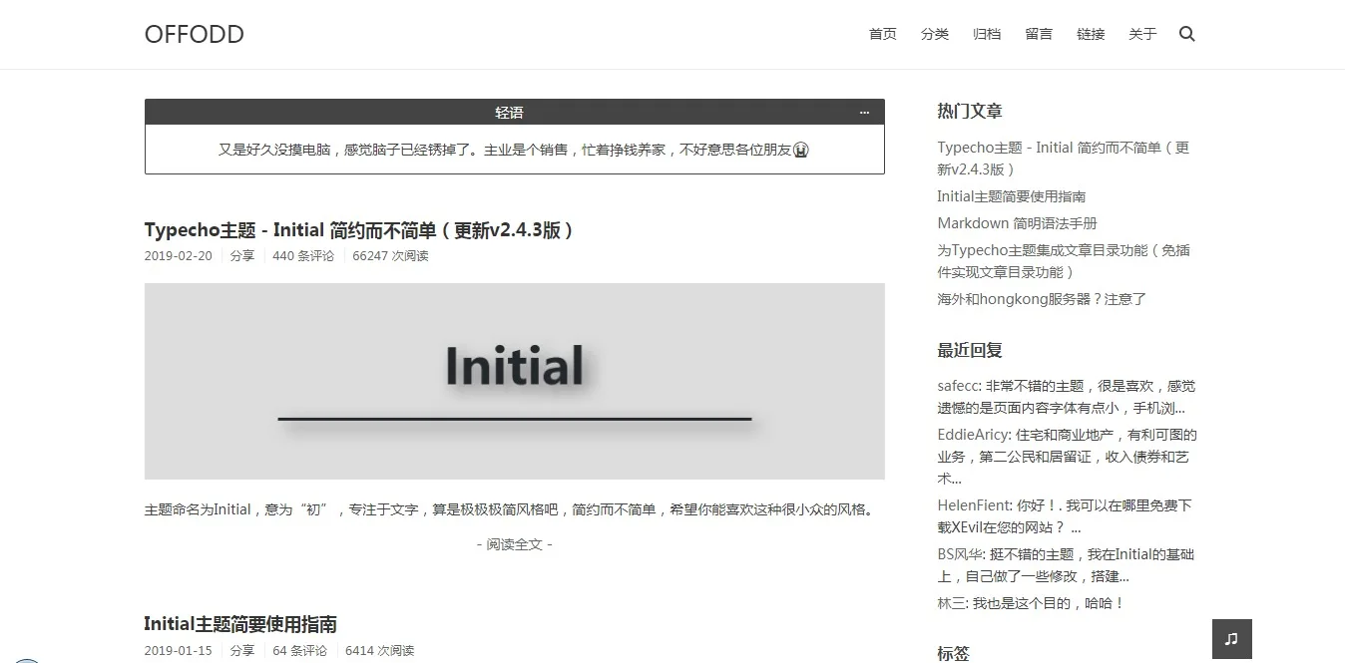Click the 分享 category link under the first post
1345x663 pixels.
pyautogui.click(x=242, y=255)
